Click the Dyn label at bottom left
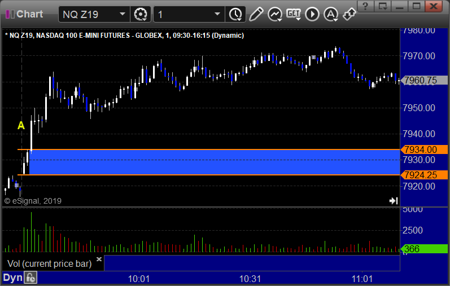The height and width of the screenshot is (286, 450). point(12,278)
